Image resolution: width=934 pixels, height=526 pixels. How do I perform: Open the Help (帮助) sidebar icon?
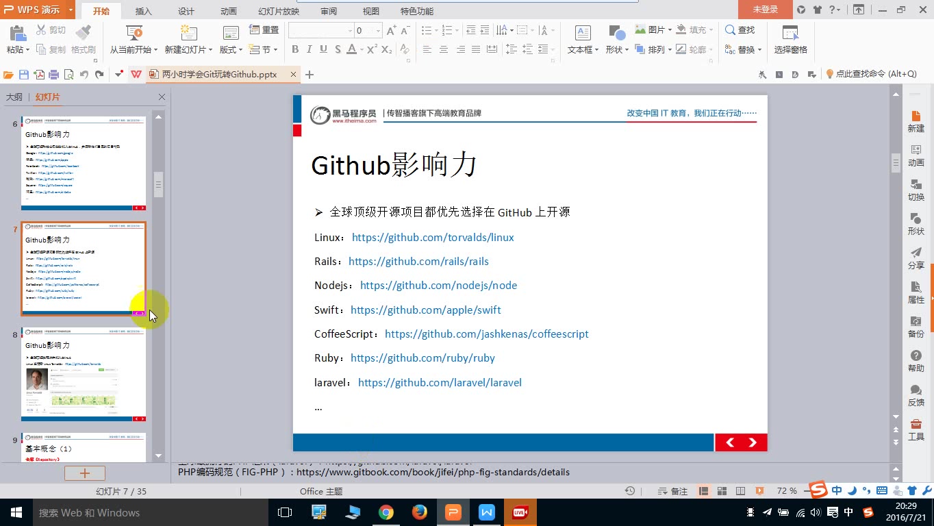(916, 361)
